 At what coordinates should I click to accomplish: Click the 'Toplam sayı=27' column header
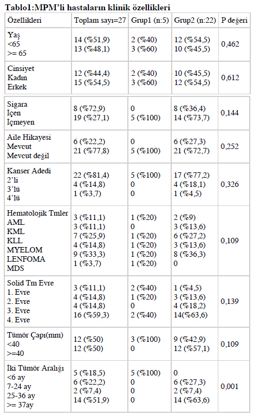point(100,21)
